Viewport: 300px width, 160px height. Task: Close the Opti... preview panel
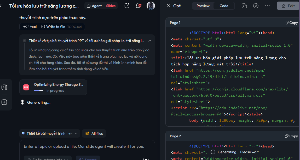[169, 6]
